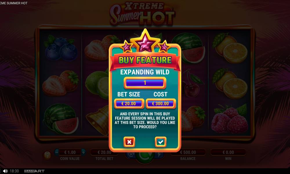290x174 pixels.
Task: Decrease coin value with minus button
Action: click(x=57, y=152)
